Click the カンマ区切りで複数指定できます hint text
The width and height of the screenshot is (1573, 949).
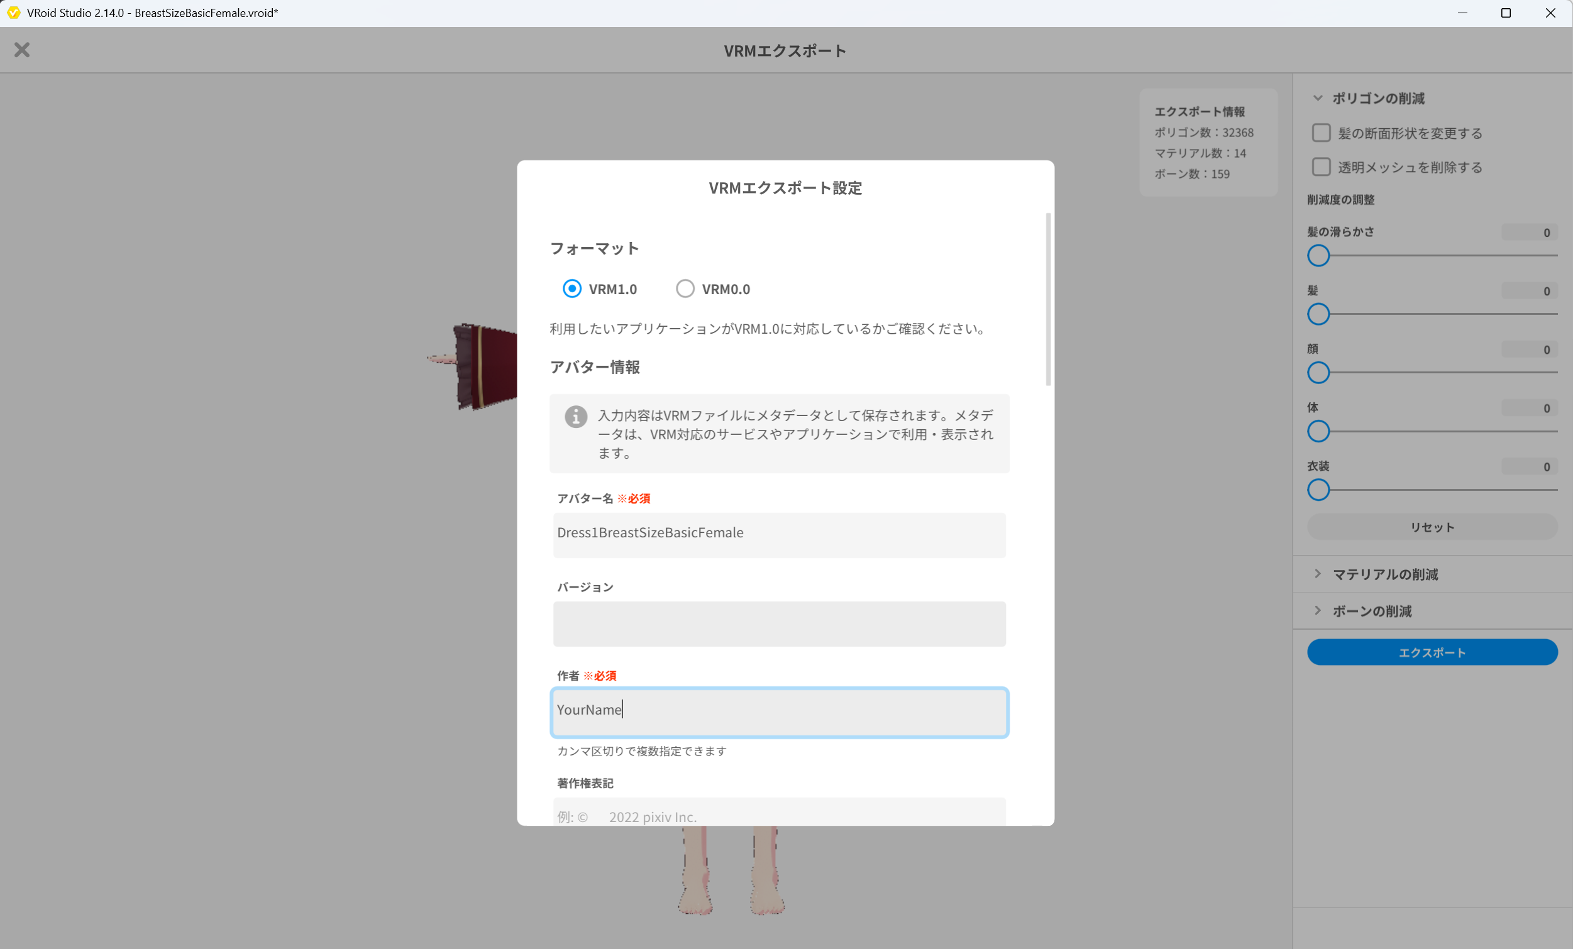click(x=641, y=751)
